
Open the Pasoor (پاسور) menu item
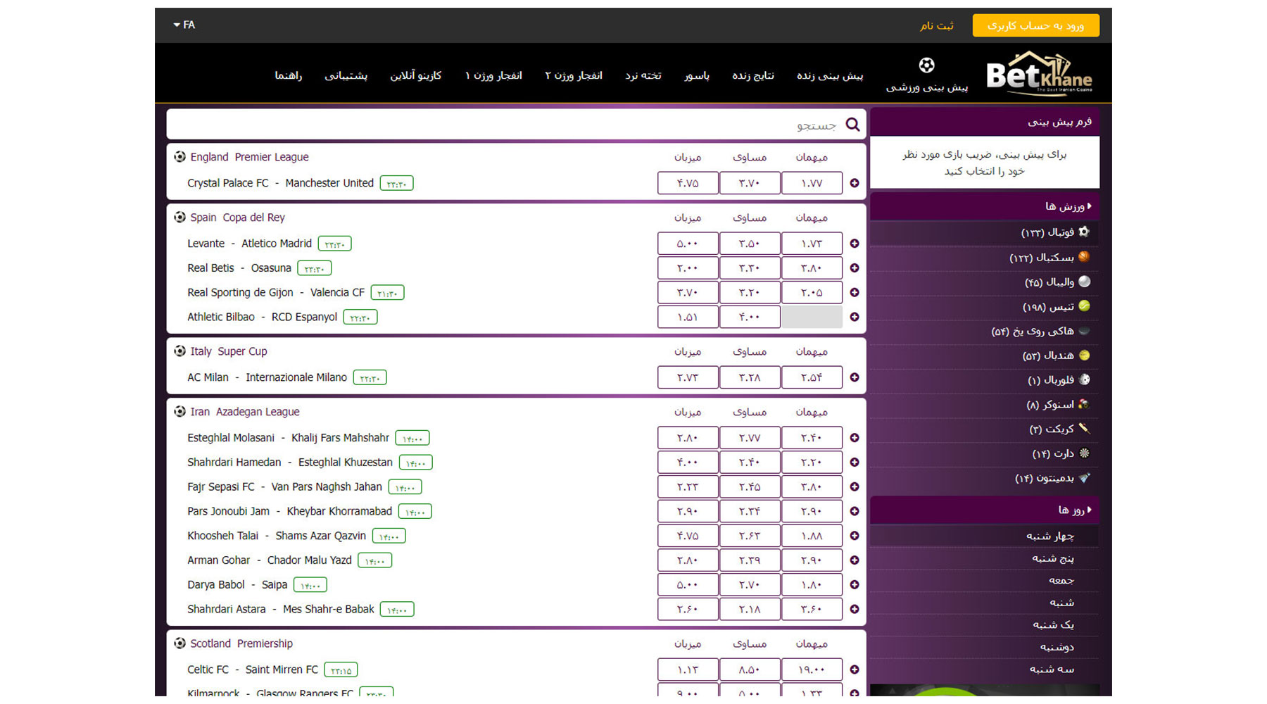[697, 75]
